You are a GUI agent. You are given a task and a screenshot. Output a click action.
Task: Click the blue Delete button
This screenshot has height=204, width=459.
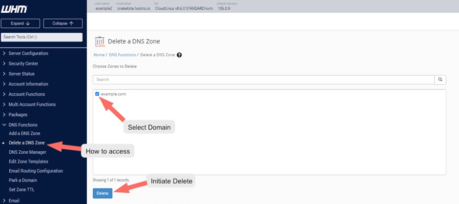[x=103, y=193]
